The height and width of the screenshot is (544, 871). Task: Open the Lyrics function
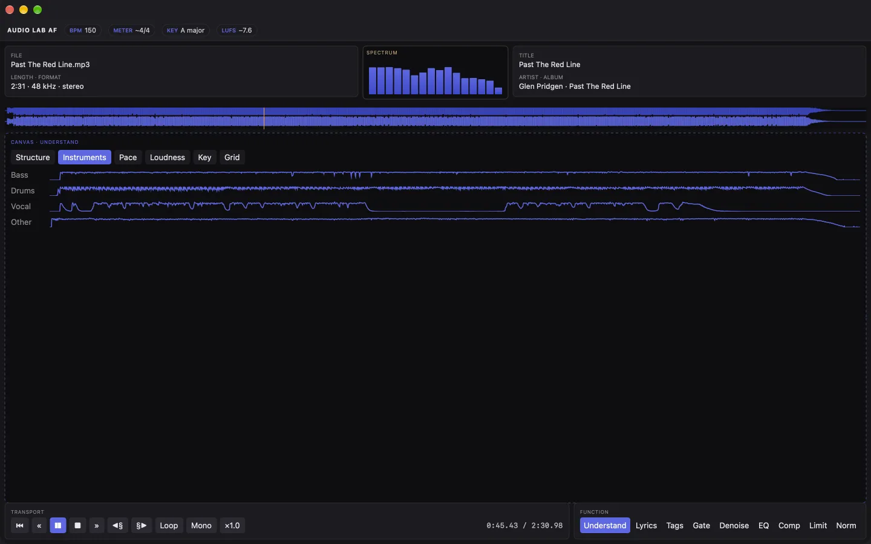coord(646,525)
